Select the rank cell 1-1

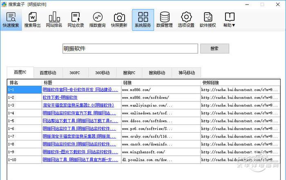(x=25, y=90)
